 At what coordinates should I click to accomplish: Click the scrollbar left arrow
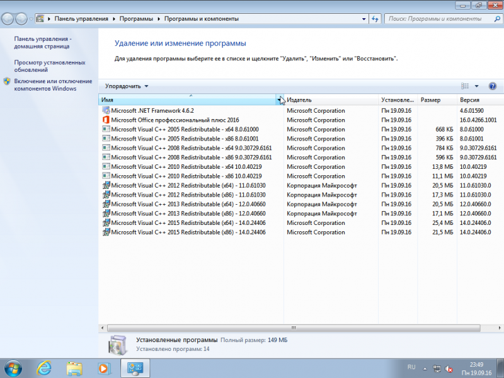point(103,328)
